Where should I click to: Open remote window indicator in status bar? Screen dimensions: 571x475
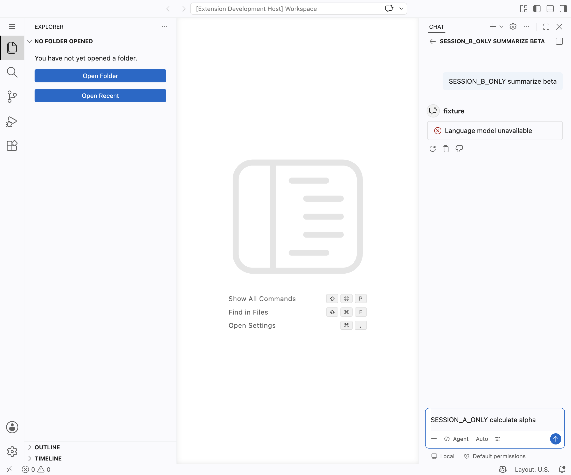(x=9, y=469)
